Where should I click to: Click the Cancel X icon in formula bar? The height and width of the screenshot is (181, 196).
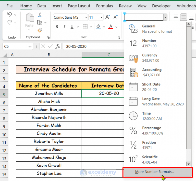click(x=43, y=46)
